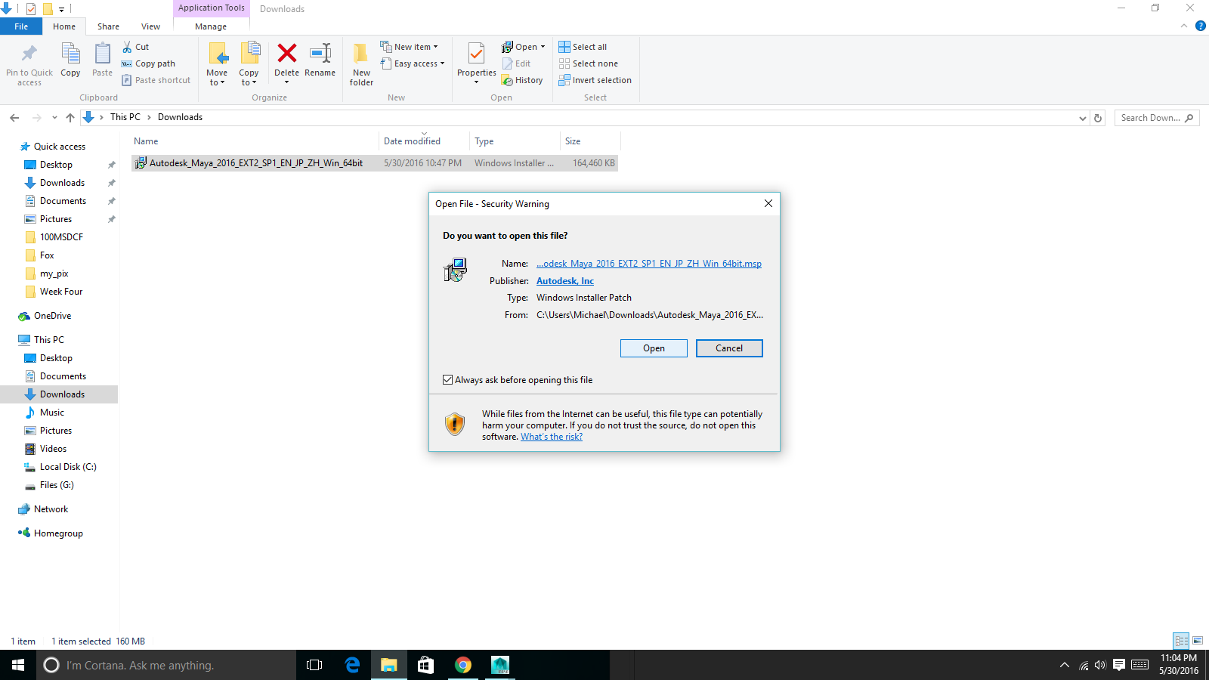Image resolution: width=1209 pixels, height=680 pixels.
Task: Collapse the ribbon with the chevron
Action: pos(1184,26)
